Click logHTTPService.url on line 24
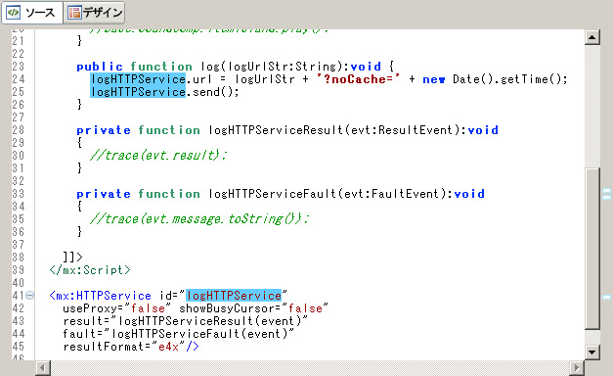 [152, 79]
